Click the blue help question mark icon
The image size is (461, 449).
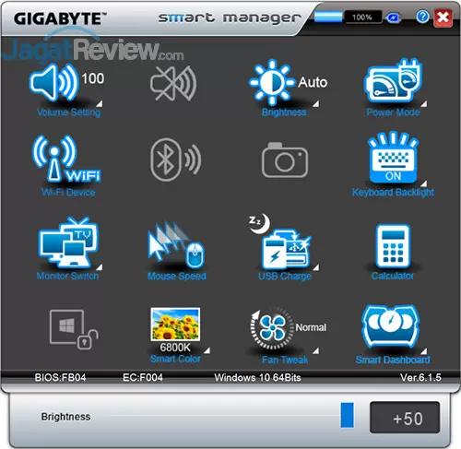422,17
